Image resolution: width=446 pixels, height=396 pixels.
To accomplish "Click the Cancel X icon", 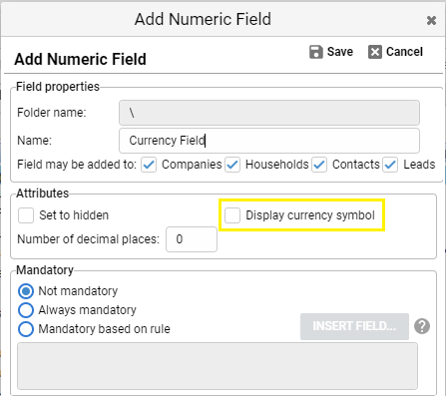I will (x=375, y=52).
